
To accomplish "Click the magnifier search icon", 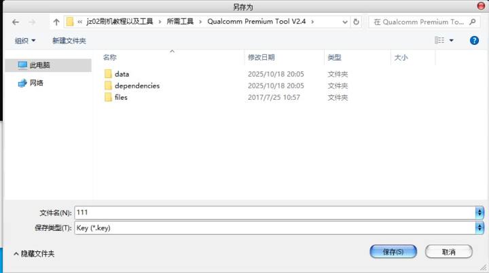I will point(473,22).
